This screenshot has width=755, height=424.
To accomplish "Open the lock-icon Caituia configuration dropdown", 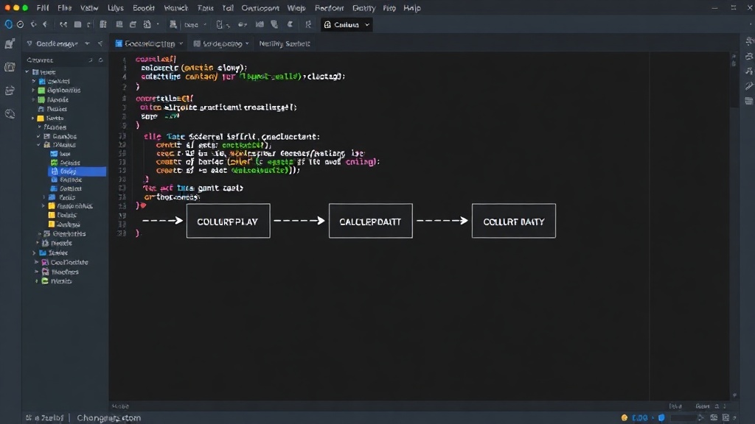I will coord(347,24).
